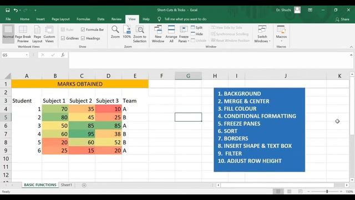Click horizontal scrollbar right arrow
The height and width of the screenshot is (200, 355).
[347, 185]
